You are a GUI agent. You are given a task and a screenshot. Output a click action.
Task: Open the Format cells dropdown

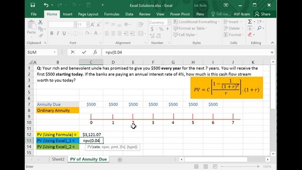[234, 34]
